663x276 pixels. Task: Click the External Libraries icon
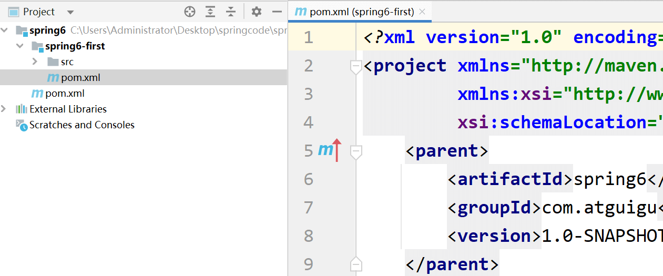(21, 109)
